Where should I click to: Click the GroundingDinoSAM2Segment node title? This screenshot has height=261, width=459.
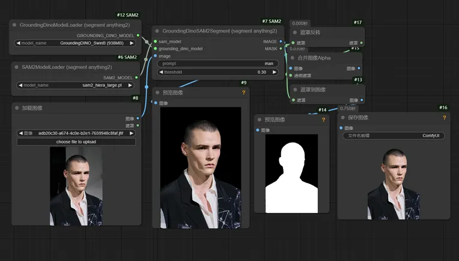(x=219, y=31)
